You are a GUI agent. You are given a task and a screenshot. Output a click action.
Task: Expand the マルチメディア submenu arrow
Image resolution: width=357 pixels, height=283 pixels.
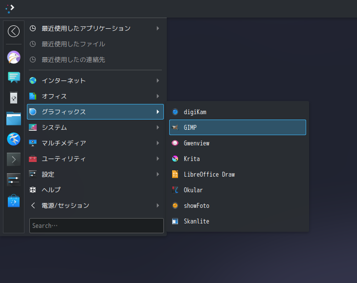point(158,143)
